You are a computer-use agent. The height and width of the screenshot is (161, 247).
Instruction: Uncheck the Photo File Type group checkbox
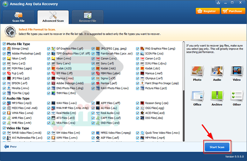coord(4,44)
